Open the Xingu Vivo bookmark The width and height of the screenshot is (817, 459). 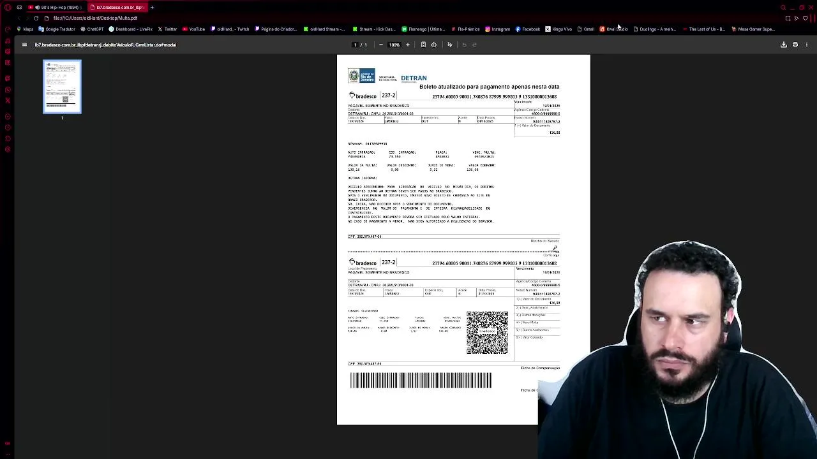[x=558, y=29]
